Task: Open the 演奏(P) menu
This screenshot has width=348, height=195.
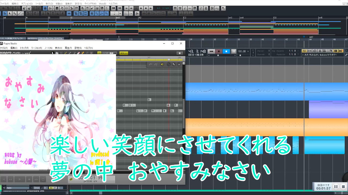Action: pyautogui.click(x=69, y=4)
